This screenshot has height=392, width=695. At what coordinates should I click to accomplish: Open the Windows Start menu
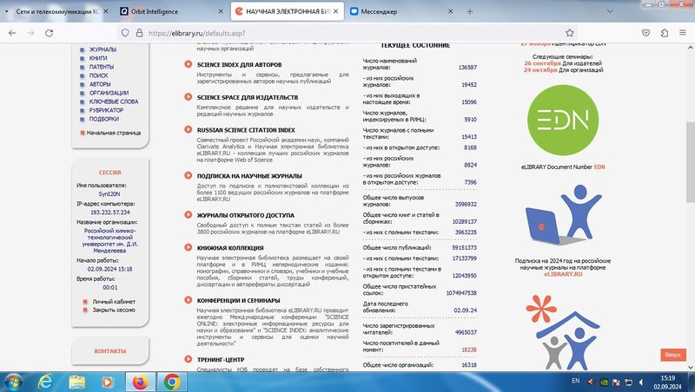(13, 382)
